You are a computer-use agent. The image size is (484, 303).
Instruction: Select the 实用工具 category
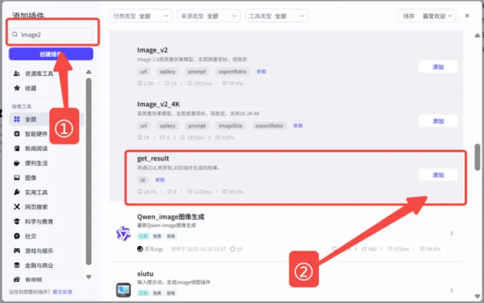tap(31, 192)
